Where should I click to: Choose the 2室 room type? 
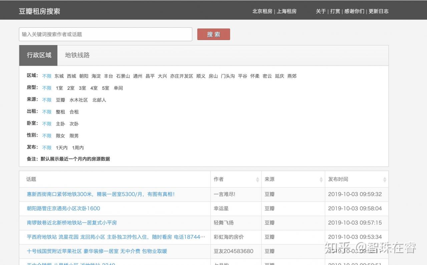[71, 88]
